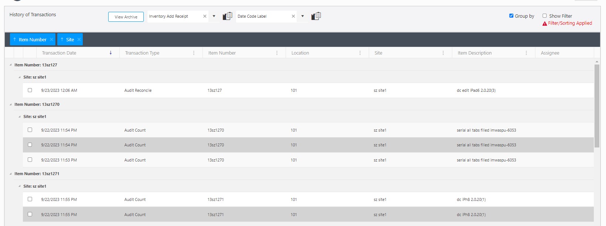The width and height of the screenshot is (606, 226).
Task: Open the Date Code Label dropdown arrow
Action: 303,16
